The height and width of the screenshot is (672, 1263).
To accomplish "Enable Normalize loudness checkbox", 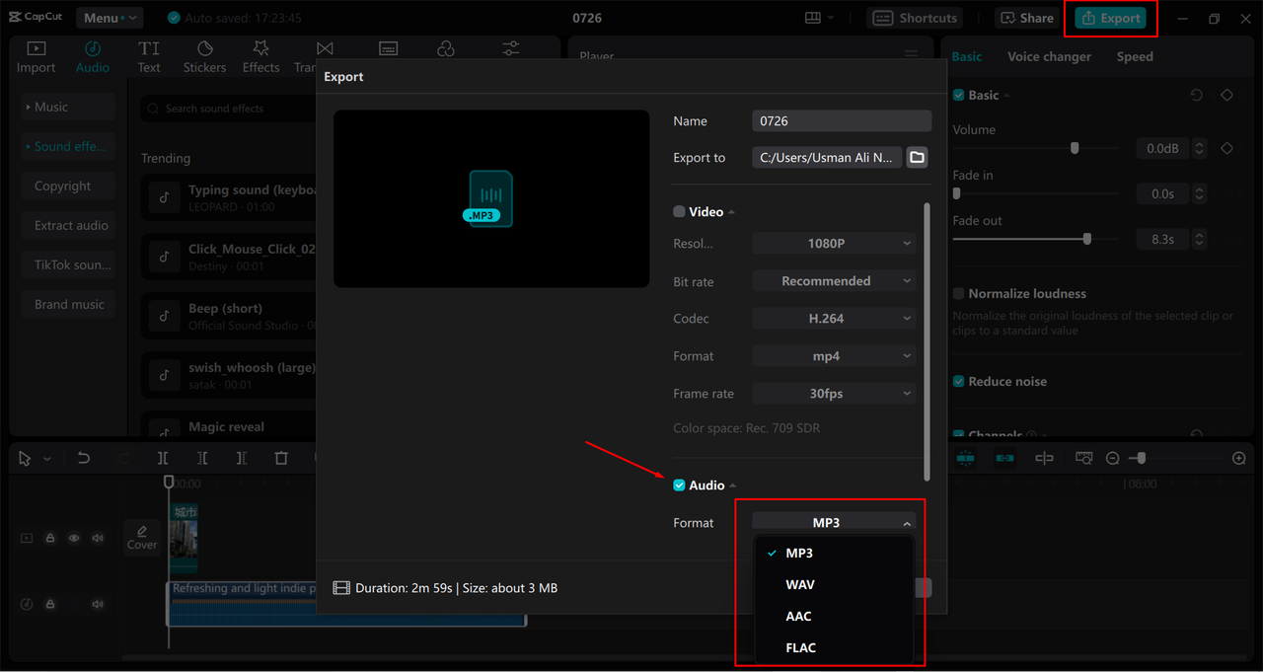I will click(x=958, y=293).
